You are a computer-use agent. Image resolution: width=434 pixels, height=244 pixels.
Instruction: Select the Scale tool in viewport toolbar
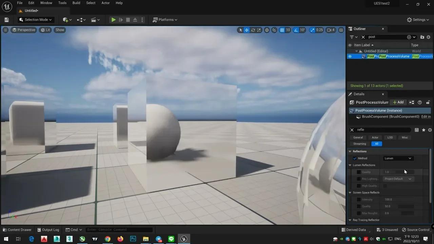point(259,30)
